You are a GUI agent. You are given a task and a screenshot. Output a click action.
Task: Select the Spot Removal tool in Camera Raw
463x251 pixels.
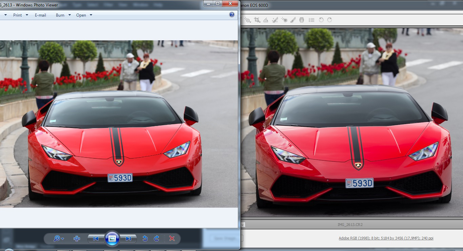[x=275, y=20]
